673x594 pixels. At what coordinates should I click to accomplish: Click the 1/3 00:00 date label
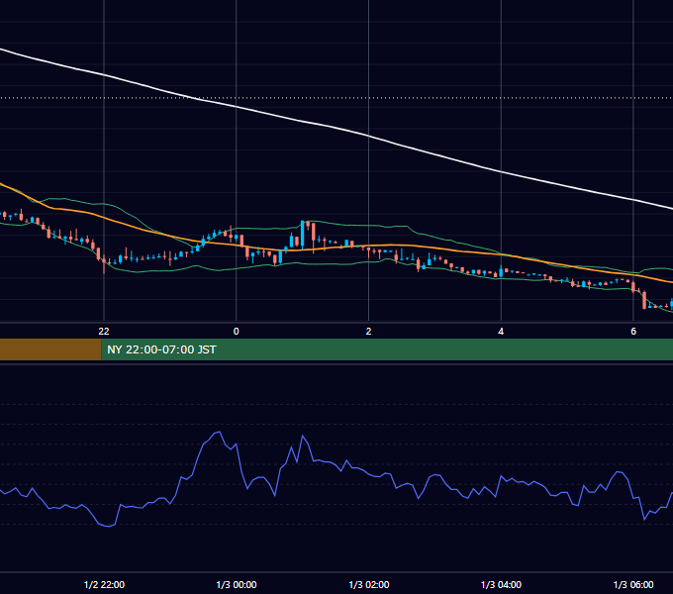237,584
